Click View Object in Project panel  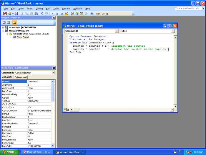[9, 22]
